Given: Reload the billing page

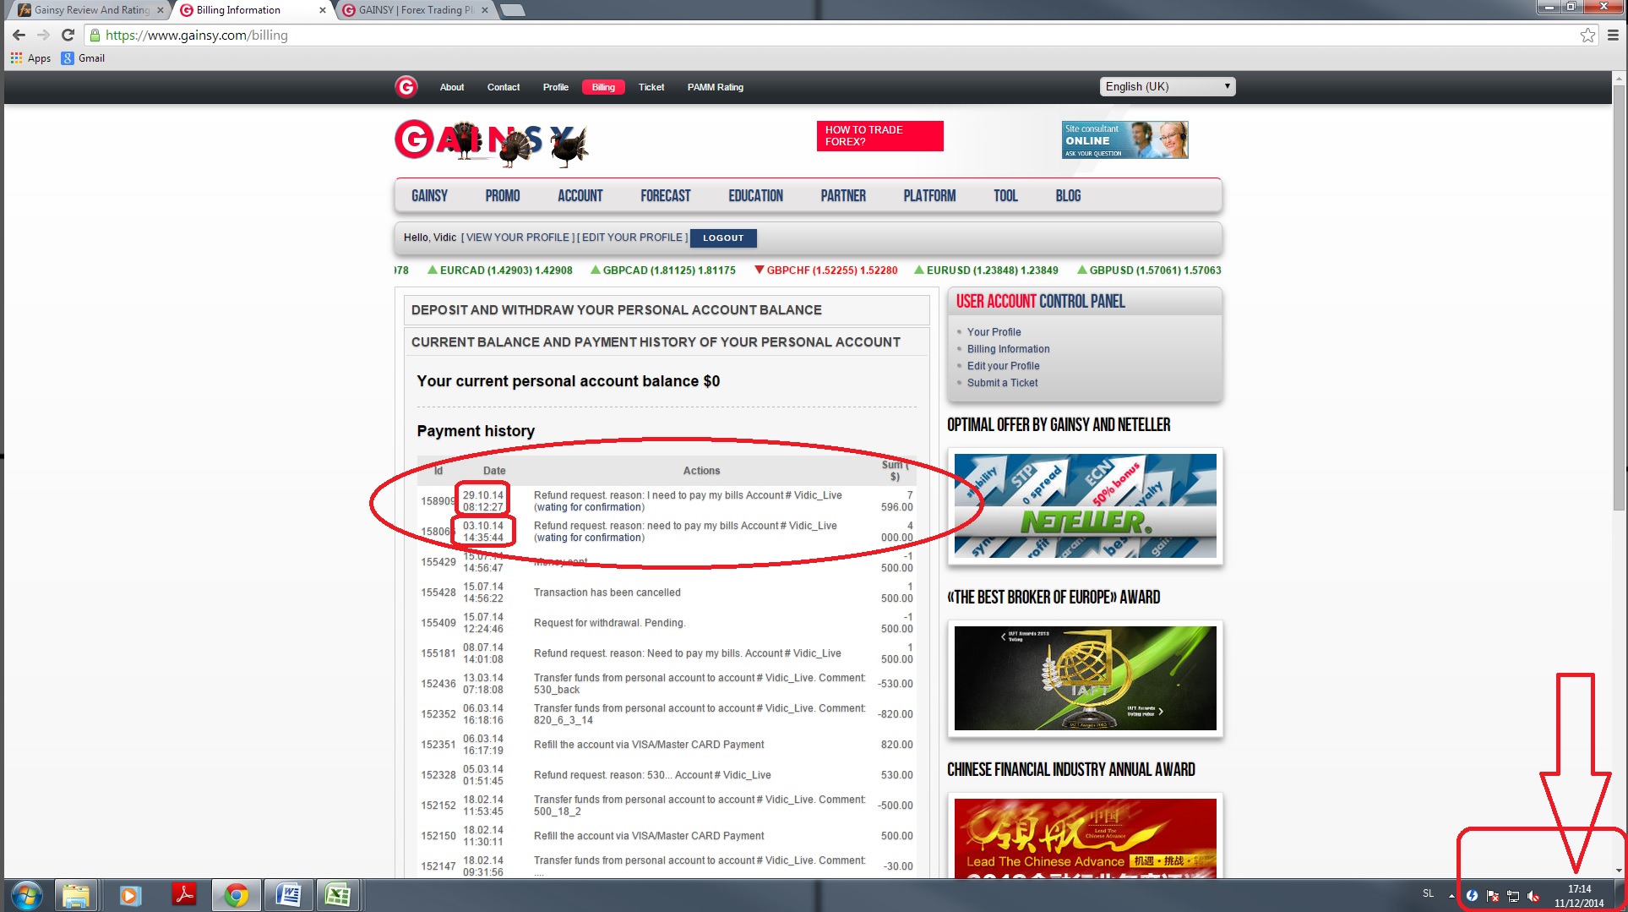Looking at the screenshot, I should (x=68, y=35).
